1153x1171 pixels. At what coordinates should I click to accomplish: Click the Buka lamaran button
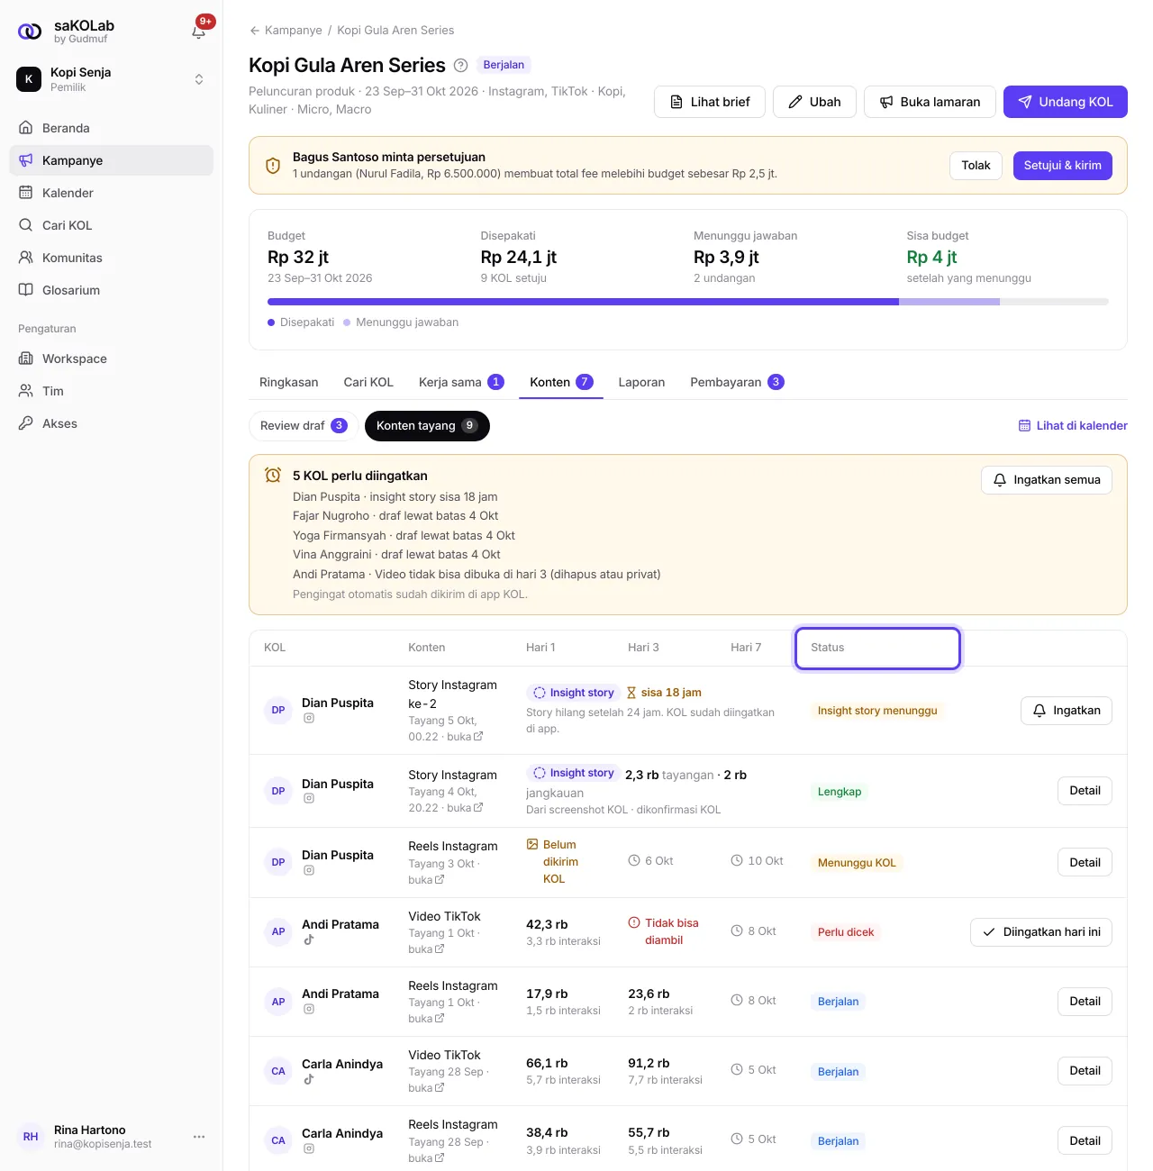pos(930,102)
